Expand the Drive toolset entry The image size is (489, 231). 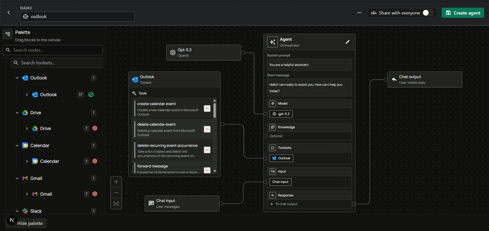(x=27, y=128)
